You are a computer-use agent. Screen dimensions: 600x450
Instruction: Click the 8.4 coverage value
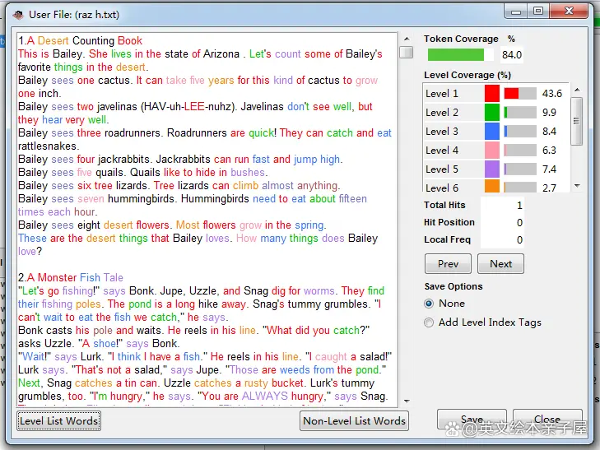pyautogui.click(x=549, y=131)
